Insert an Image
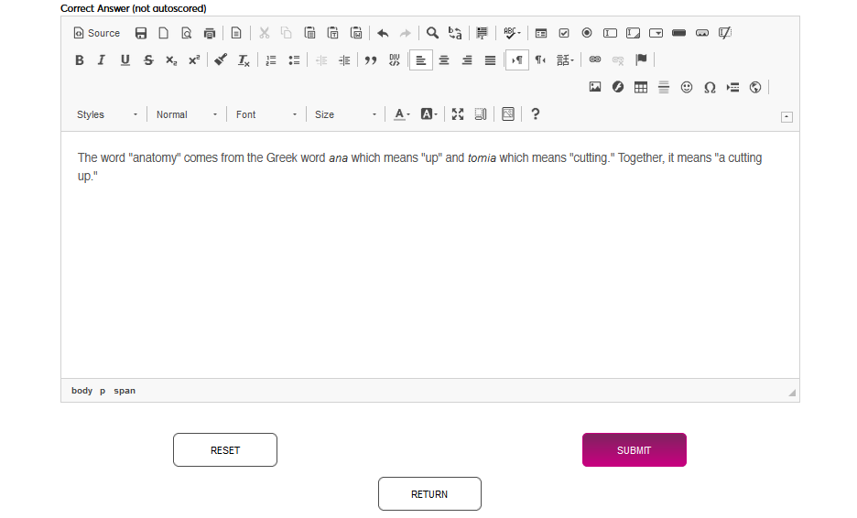 tap(595, 87)
